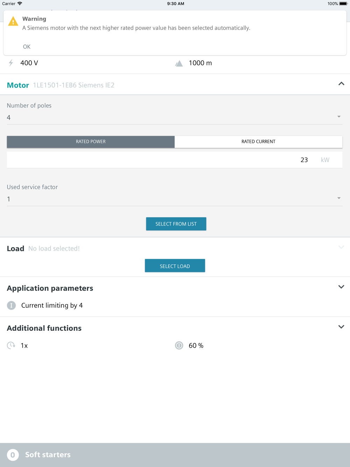Open the Used service factor dropdown
Screen dimensions: 350x467
pyautogui.click(x=175, y=199)
